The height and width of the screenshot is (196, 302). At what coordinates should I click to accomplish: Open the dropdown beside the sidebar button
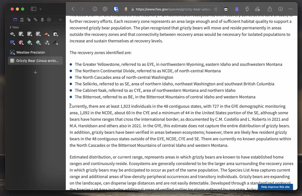(40, 9)
